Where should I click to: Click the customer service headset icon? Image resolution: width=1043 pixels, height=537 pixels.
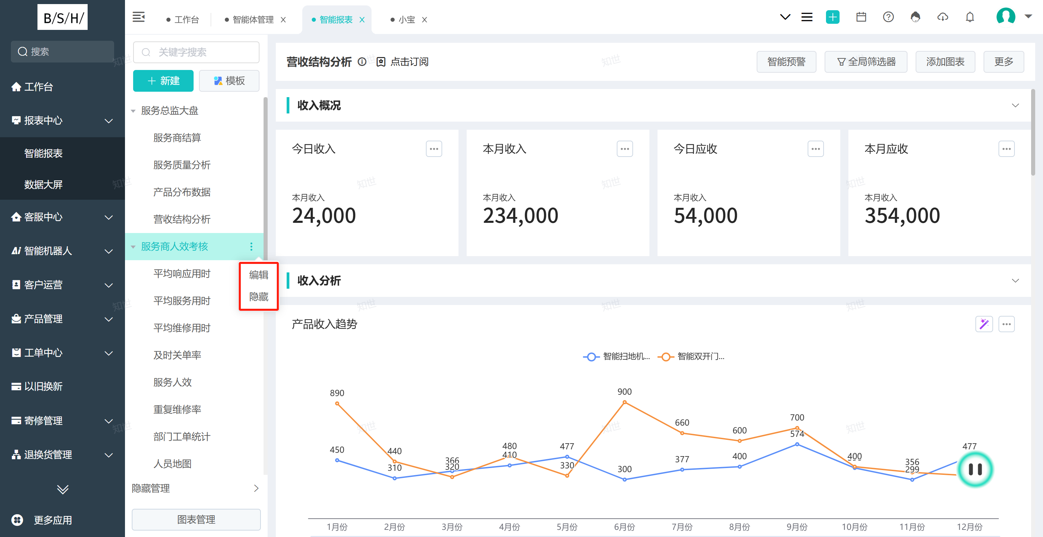[915, 17]
